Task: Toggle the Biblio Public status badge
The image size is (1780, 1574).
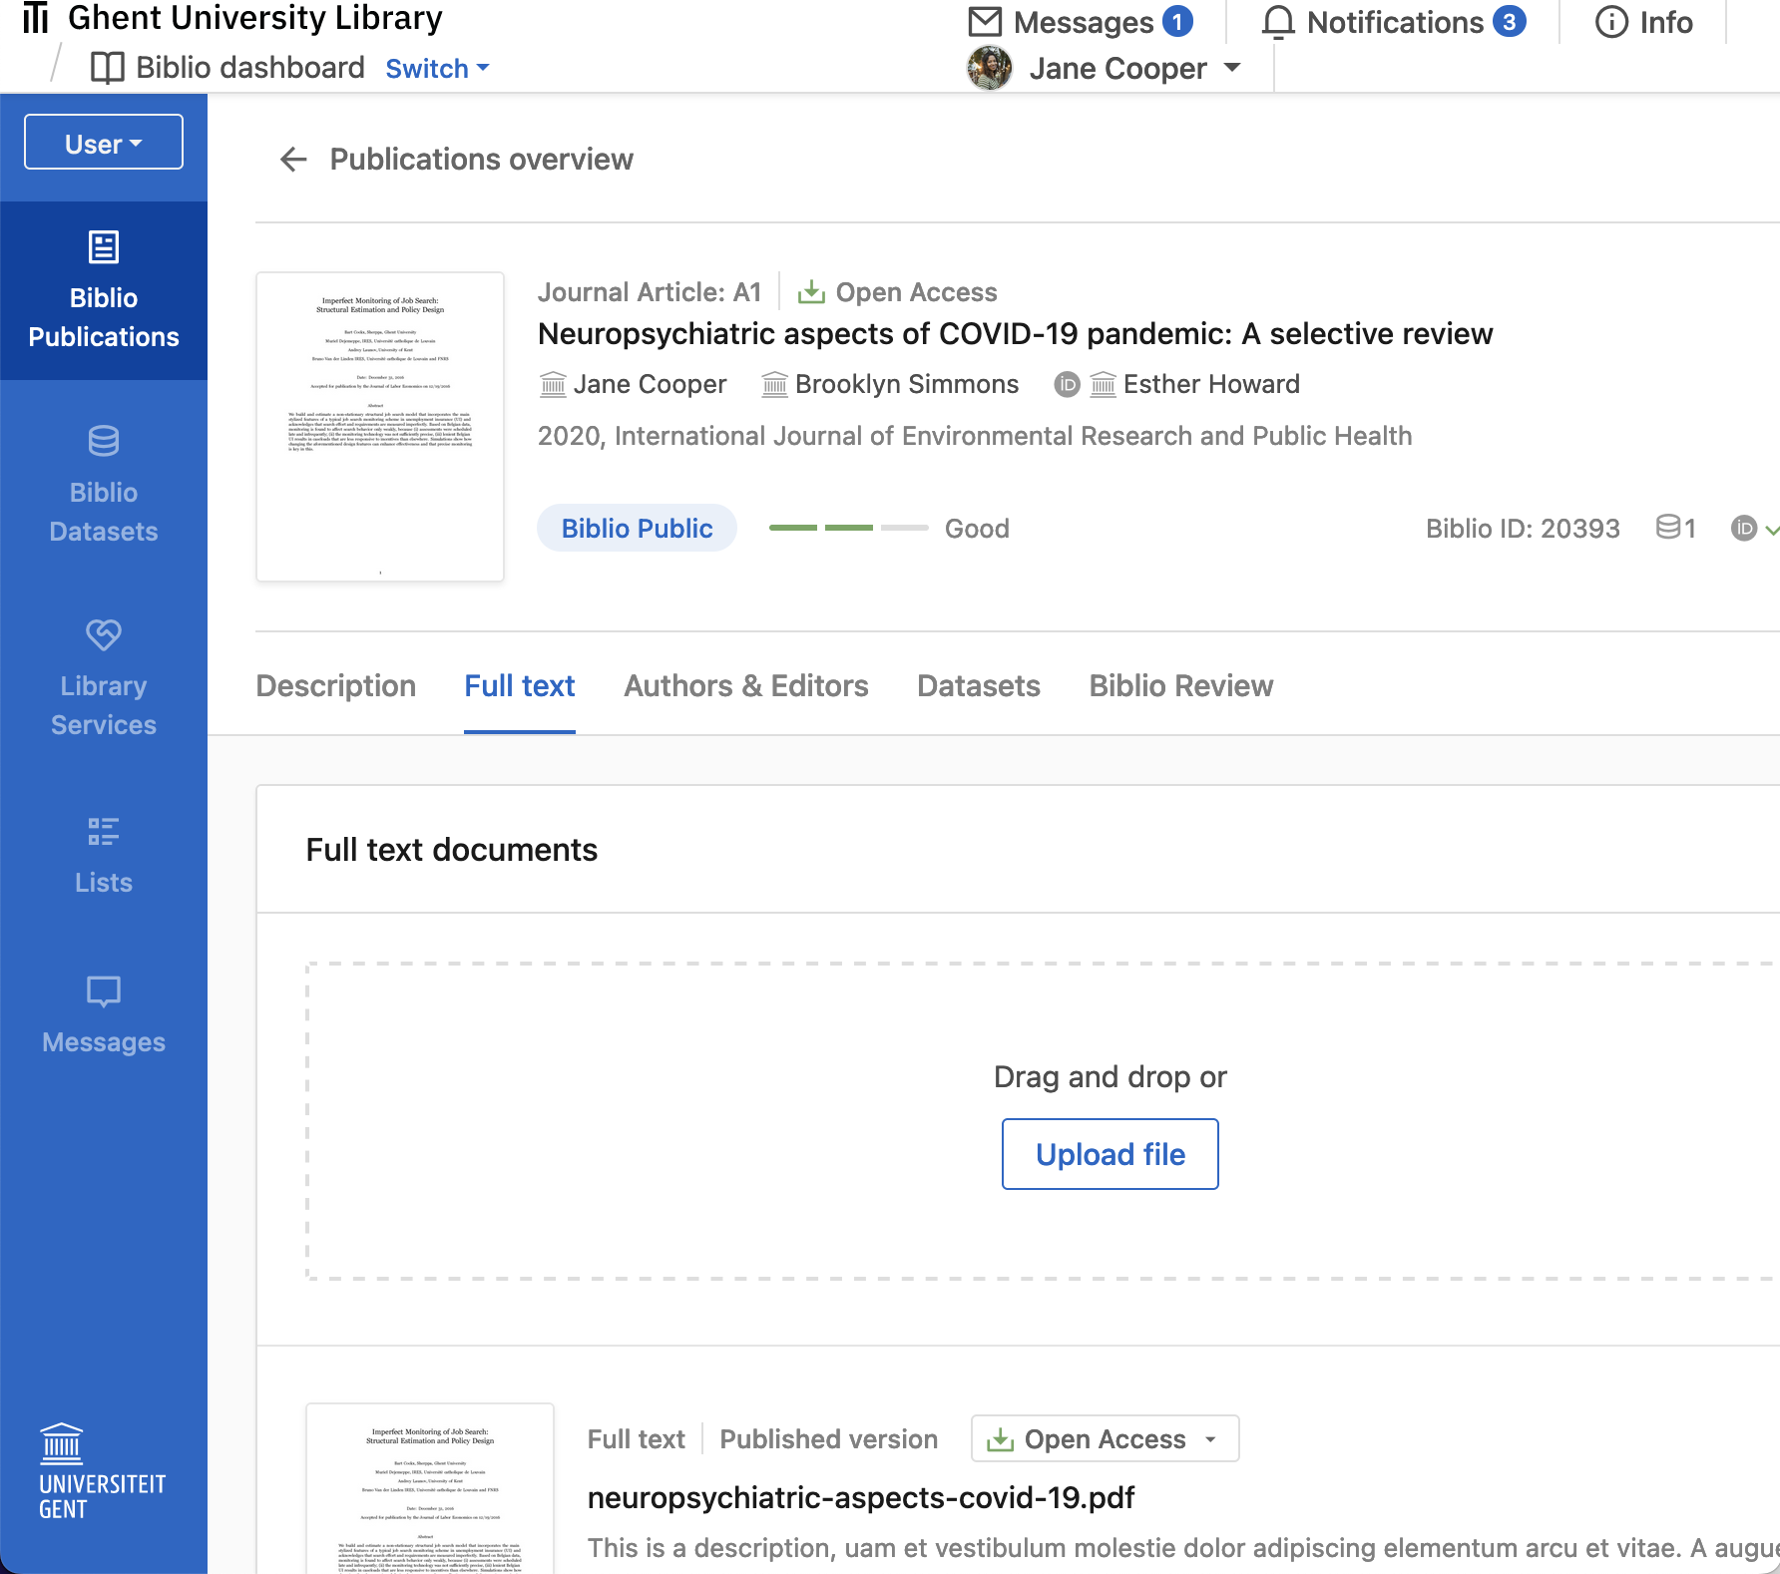Action: pos(637,528)
